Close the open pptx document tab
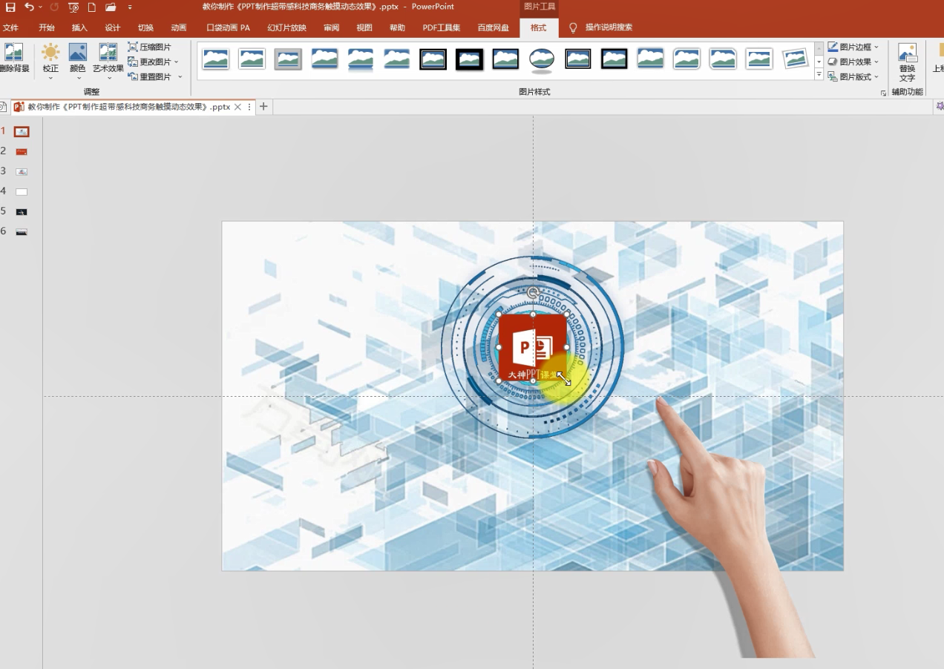Viewport: 944px width, 669px height. (237, 107)
